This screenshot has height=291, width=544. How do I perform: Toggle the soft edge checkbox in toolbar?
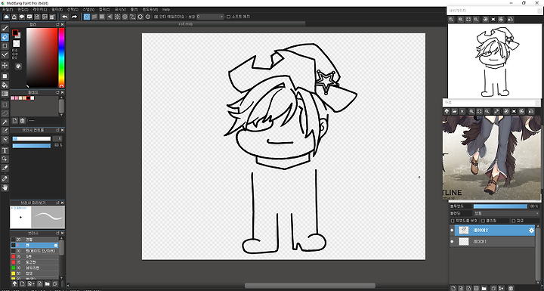pos(228,17)
